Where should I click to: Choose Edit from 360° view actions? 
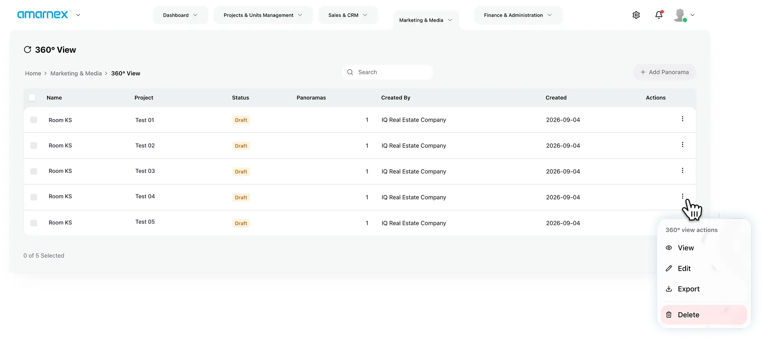(x=703, y=269)
